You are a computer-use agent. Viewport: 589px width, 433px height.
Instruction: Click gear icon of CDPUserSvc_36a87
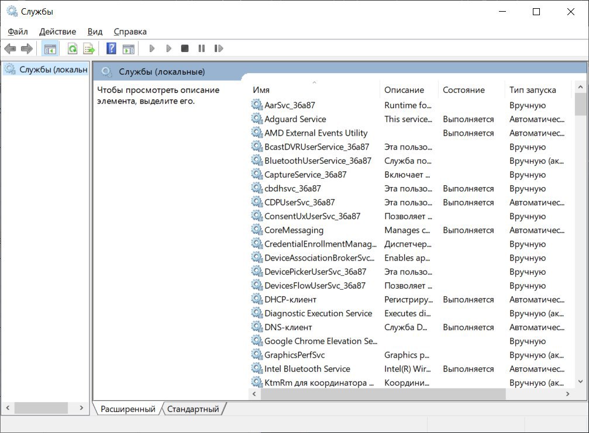point(257,202)
